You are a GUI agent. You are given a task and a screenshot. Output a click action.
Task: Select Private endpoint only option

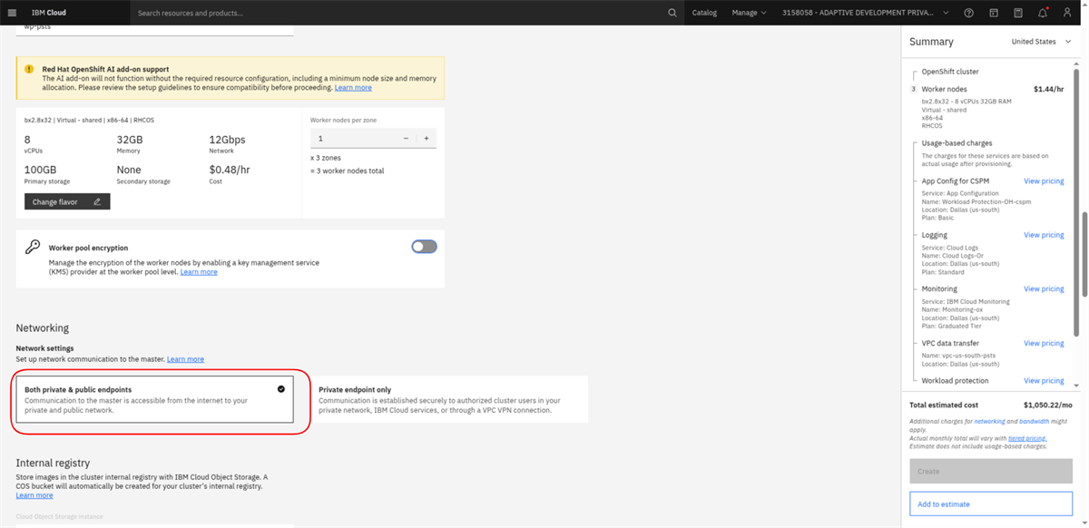(448, 398)
